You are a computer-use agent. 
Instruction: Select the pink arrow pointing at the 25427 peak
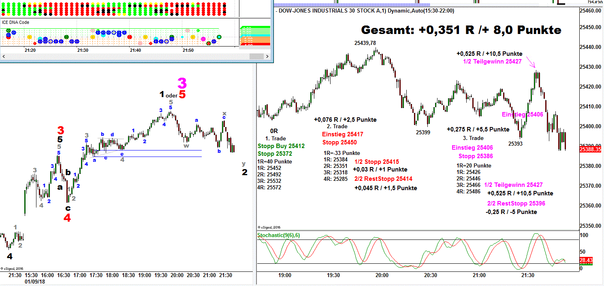(x=532, y=63)
